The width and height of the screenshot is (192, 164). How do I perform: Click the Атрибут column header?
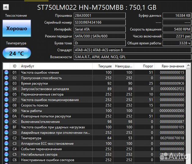(56, 66)
